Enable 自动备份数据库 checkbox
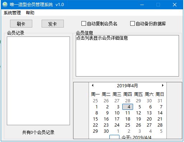 tap(132, 24)
